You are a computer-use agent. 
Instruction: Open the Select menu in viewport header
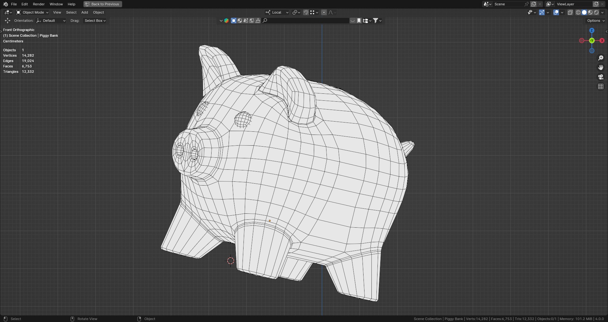[71, 12]
